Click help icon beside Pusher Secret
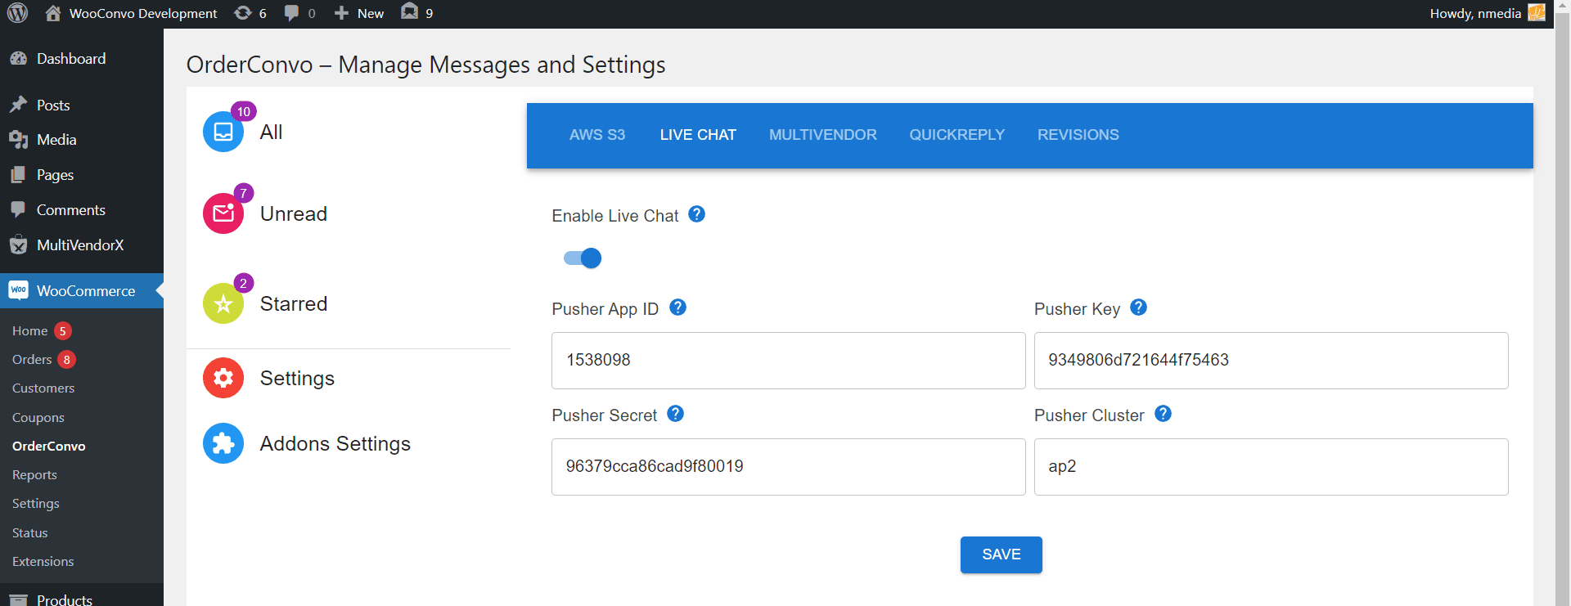The height and width of the screenshot is (606, 1571). click(675, 414)
